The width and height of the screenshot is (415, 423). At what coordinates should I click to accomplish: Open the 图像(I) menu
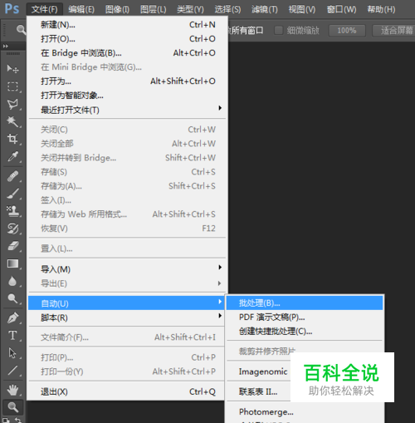click(117, 9)
